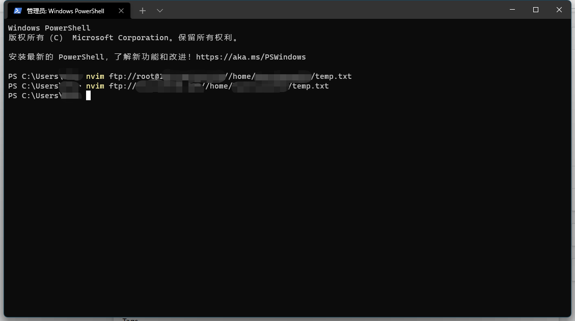Click '/temp.txt' in second command line
The width and height of the screenshot is (575, 321).
pyautogui.click(x=309, y=86)
